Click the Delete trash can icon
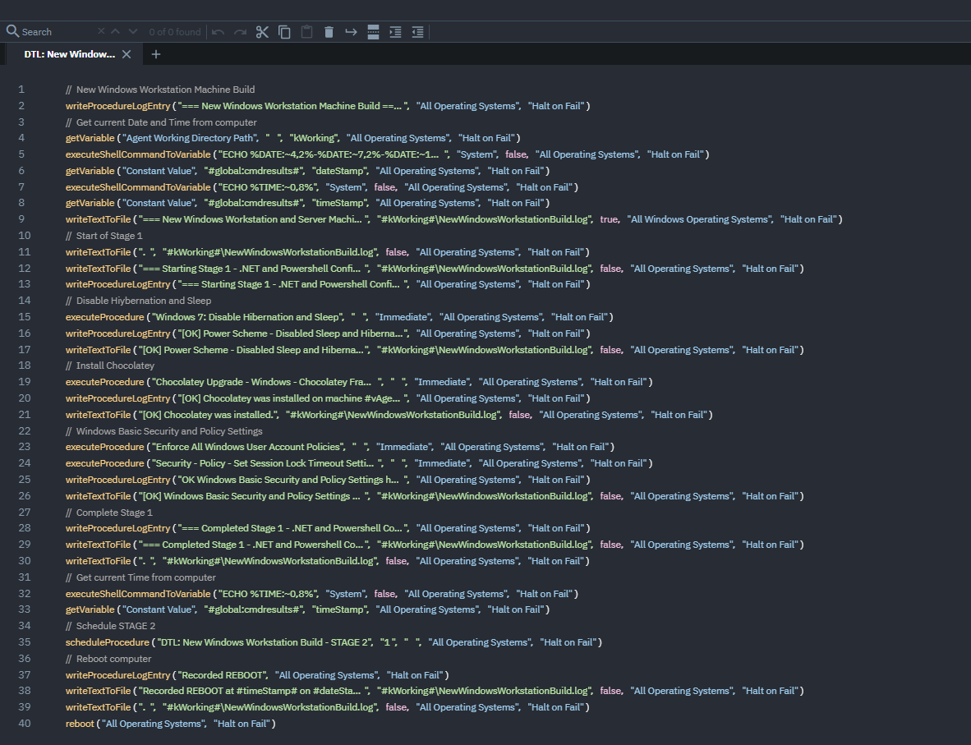This screenshot has width=971, height=745. pyautogui.click(x=329, y=32)
